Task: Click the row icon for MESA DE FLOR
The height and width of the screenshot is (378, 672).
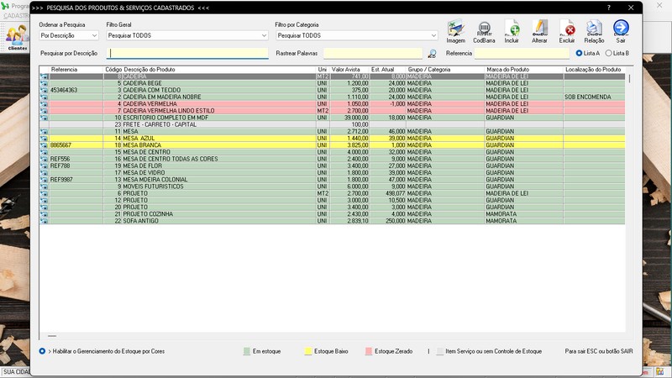Action: pos(44,165)
